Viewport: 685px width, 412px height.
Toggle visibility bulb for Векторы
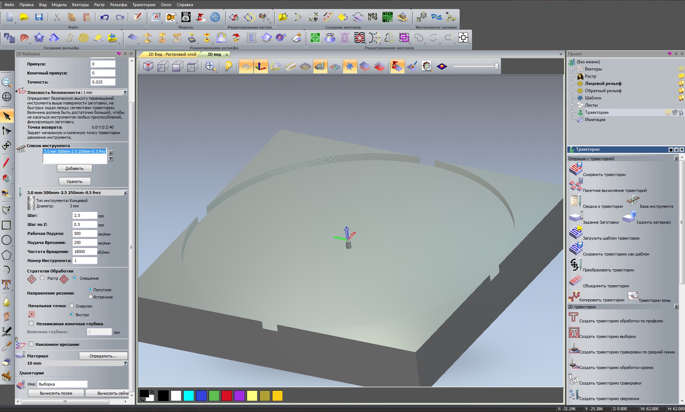pos(681,69)
